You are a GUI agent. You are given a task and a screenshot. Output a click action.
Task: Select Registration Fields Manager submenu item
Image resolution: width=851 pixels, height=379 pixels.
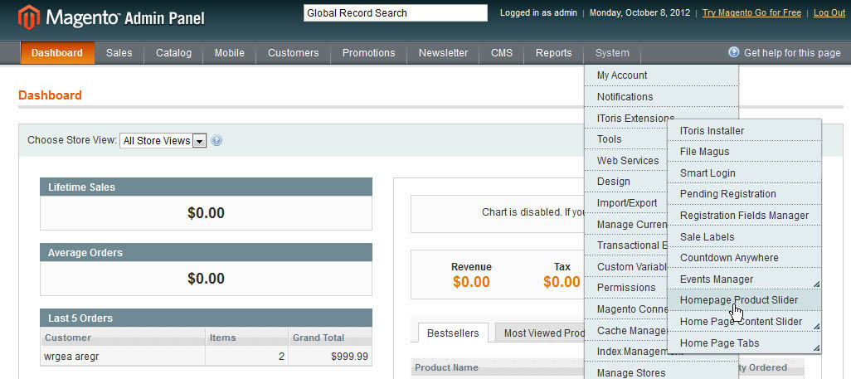pyautogui.click(x=745, y=216)
